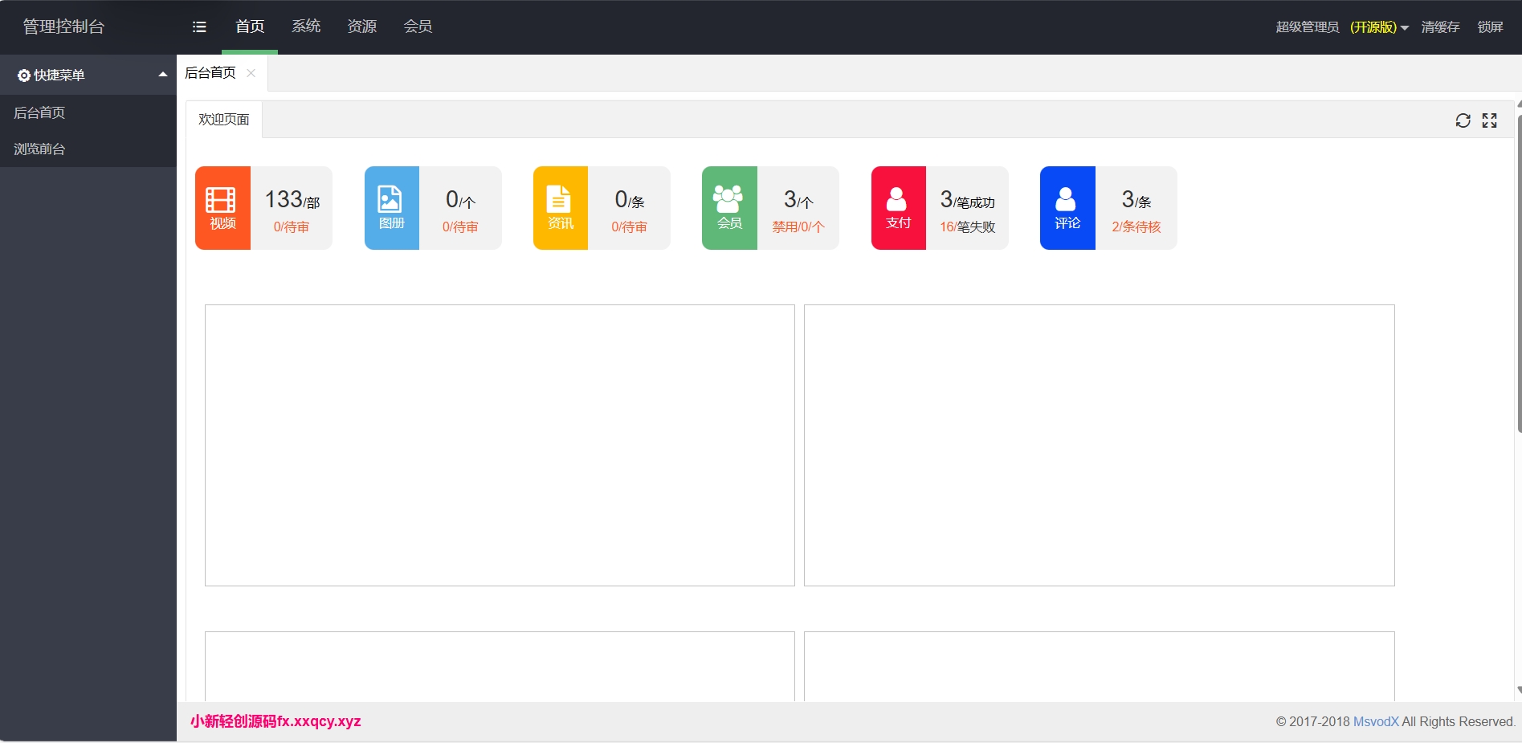1522x743 pixels.
Task: Open the 系统 top navigation menu
Action: point(306,27)
